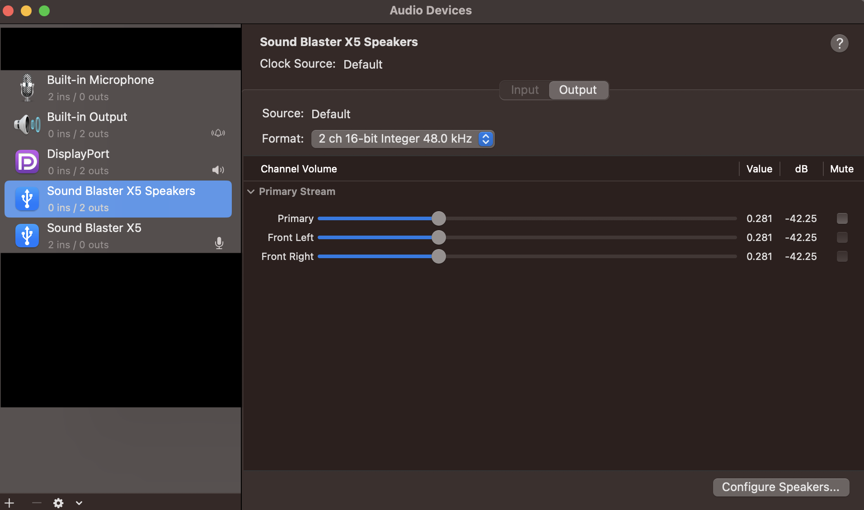Click the yellow minimize window button
Image resolution: width=864 pixels, height=510 pixels.
(x=26, y=11)
